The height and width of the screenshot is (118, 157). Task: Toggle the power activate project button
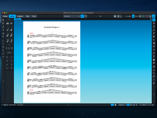154,16
